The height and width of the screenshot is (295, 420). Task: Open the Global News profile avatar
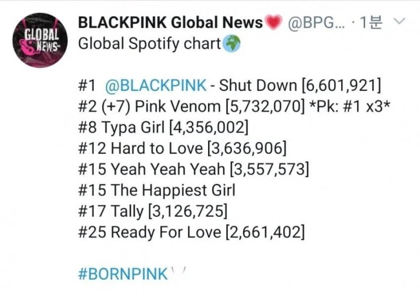pyautogui.click(x=40, y=41)
